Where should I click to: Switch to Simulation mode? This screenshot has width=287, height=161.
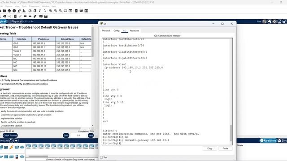coord(282,140)
